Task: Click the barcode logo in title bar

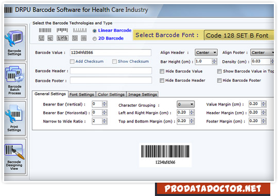Action: click(8, 10)
